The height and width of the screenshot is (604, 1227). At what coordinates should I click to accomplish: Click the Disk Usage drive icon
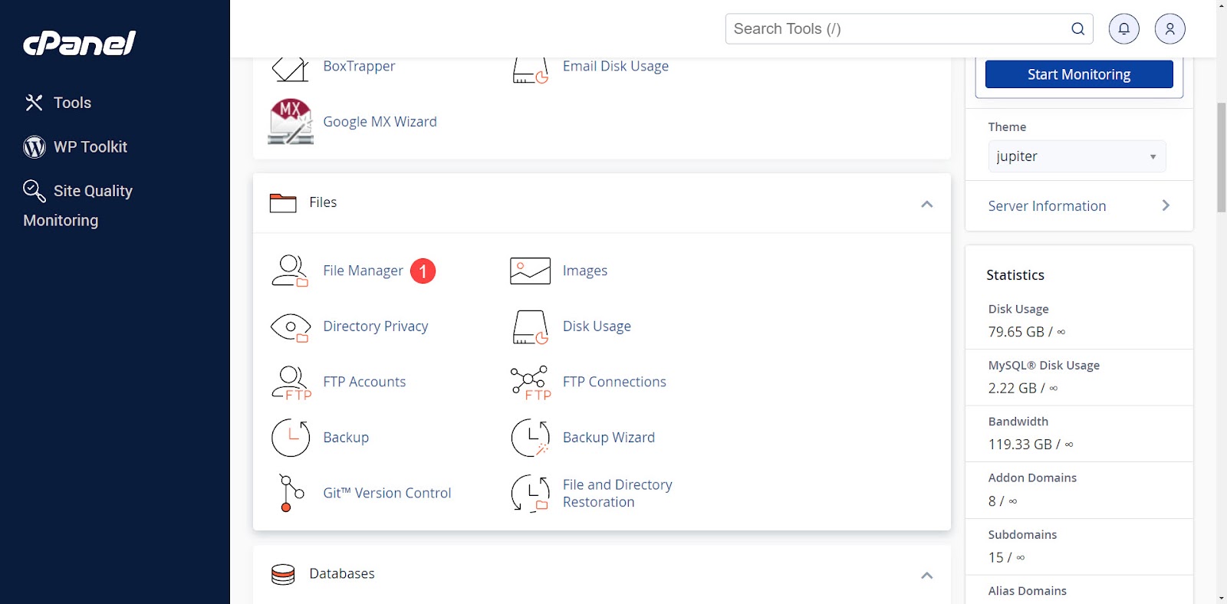[530, 327]
